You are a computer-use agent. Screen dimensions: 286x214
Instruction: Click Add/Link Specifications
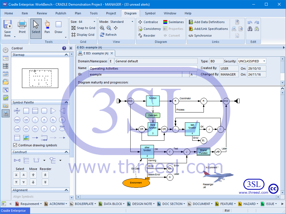point(208,29)
